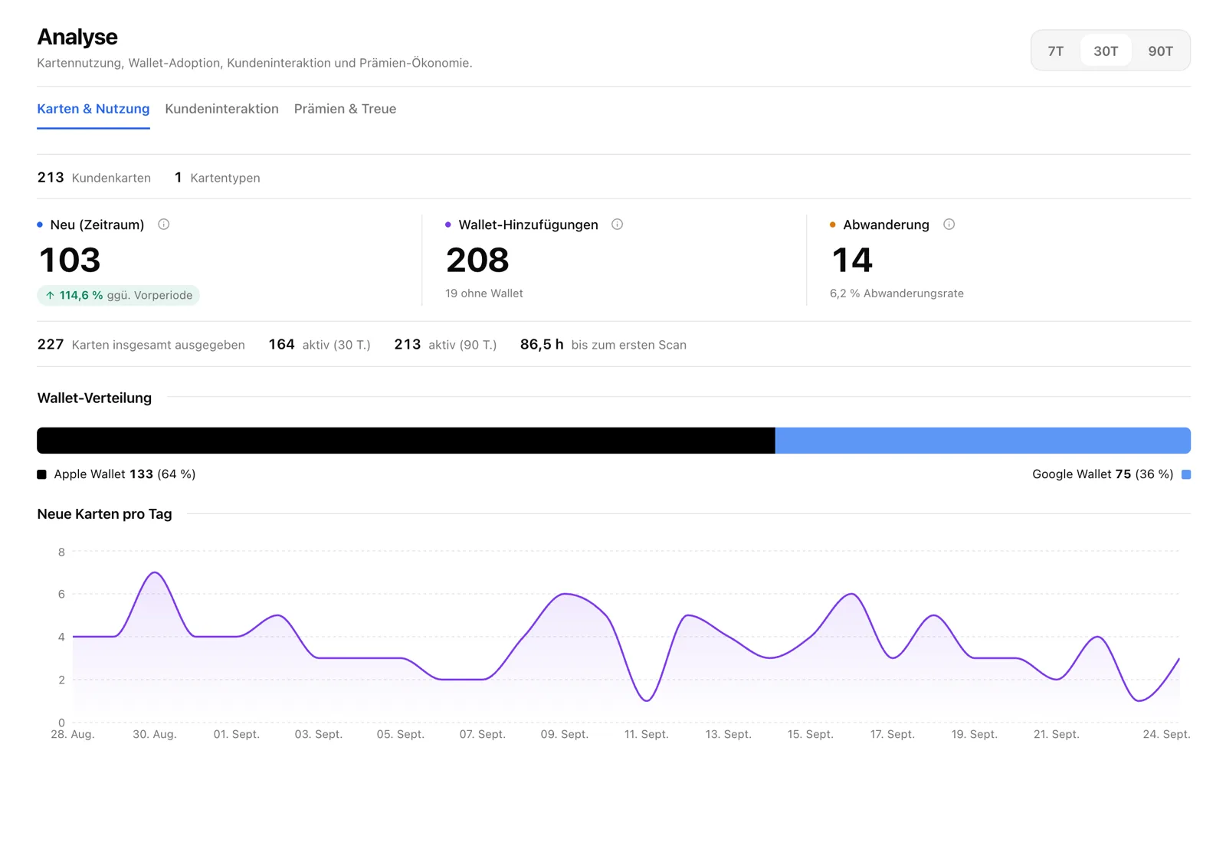
Task: Select the 7T time range
Action: pos(1055,51)
